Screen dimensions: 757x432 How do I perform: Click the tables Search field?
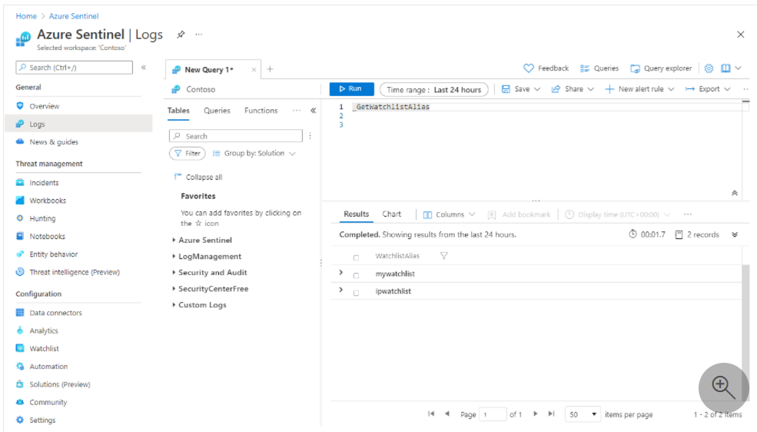pyautogui.click(x=236, y=136)
